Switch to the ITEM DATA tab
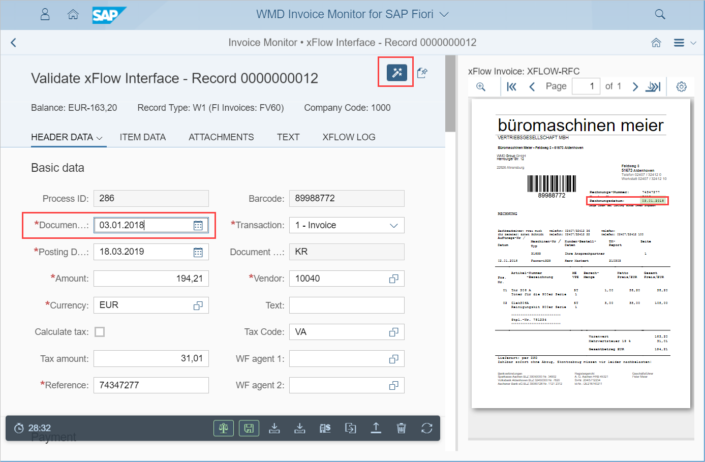The height and width of the screenshot is (462, 705). tap(142, 137)
